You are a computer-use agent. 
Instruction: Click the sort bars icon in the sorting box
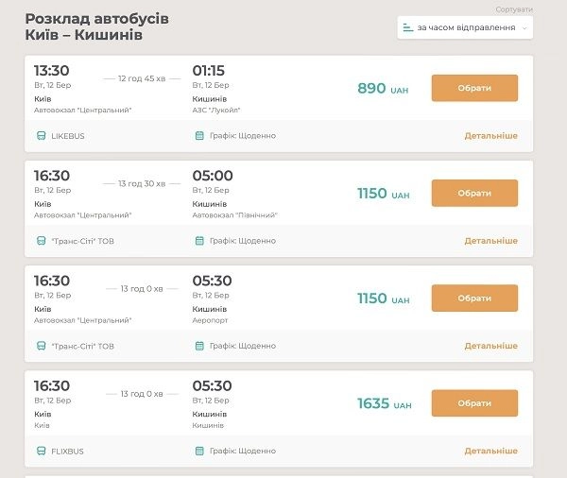tap(408, 27)
